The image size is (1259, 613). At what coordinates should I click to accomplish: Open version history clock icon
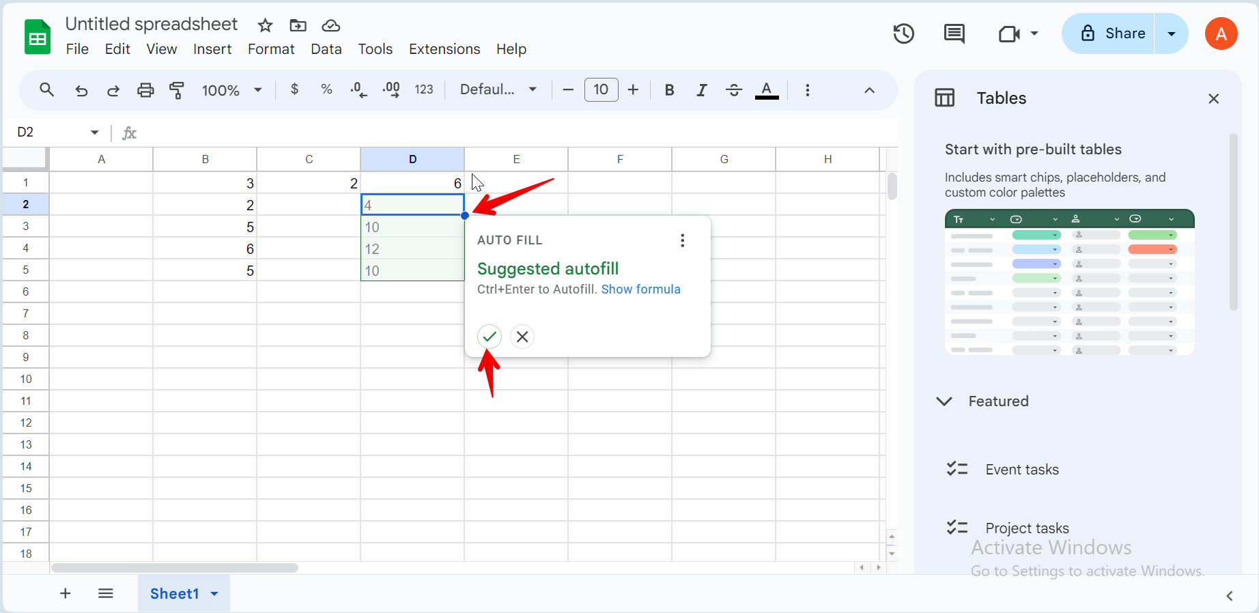904,33
